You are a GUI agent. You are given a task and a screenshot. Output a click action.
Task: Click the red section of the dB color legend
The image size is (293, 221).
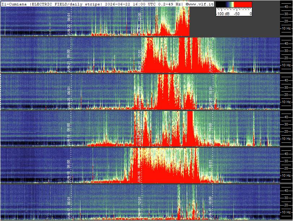(x=243, y=5)
